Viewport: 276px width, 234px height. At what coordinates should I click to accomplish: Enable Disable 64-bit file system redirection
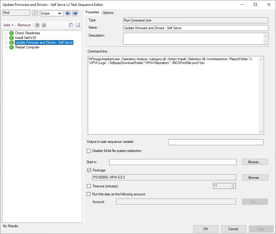(89, 151)
